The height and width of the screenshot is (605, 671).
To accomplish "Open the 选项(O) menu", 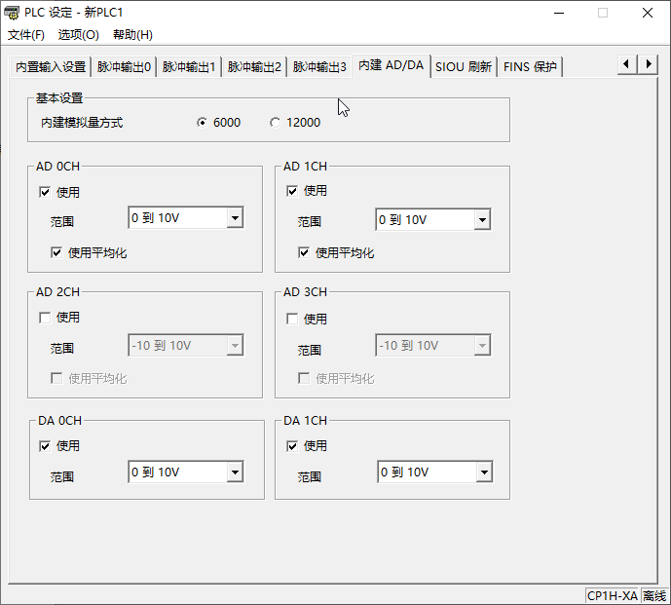I will [x=78, y=35].
